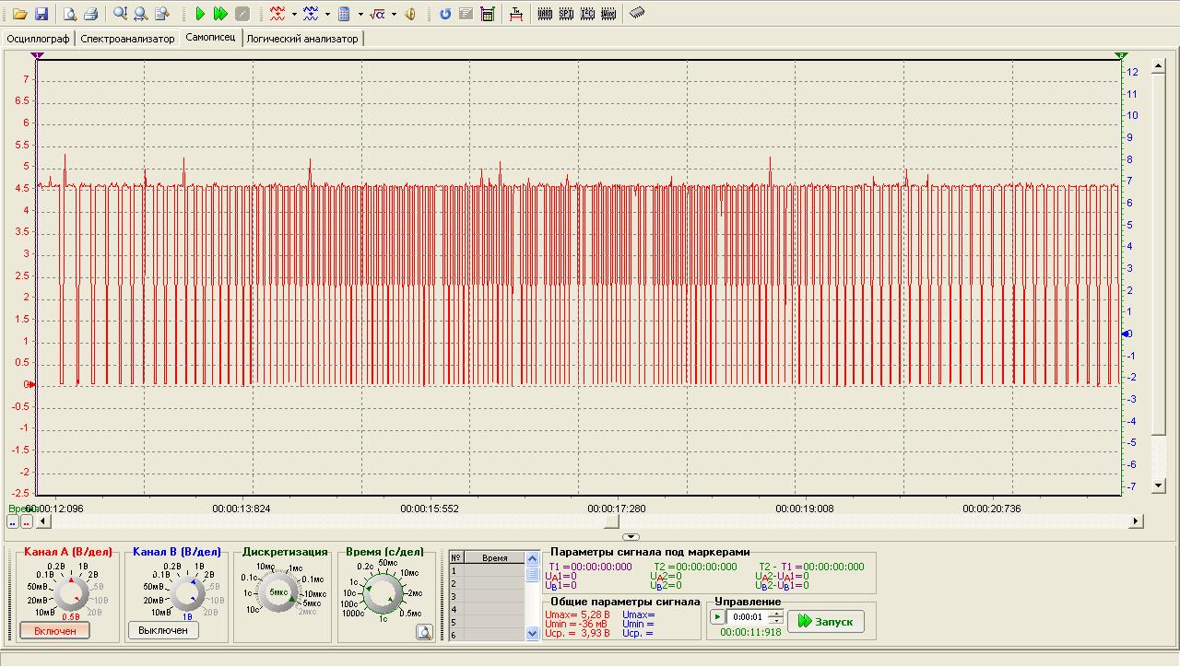Screen dimensions: 1180x667
Task: Click the horizontal zoom magnifier icon
Action: [x=140, y=14]
